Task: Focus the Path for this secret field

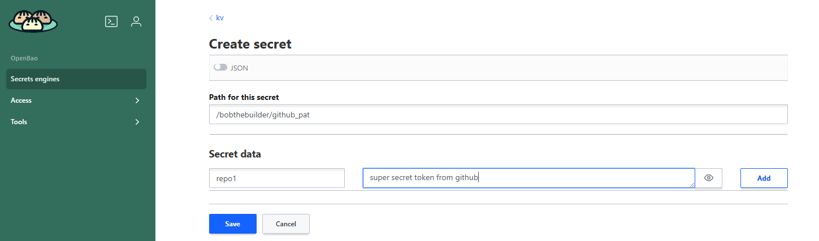Action: coord(498,115)
